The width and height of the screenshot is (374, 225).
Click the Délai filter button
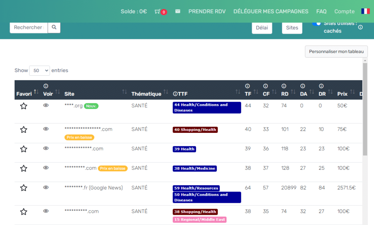click(x=262, y=28)
